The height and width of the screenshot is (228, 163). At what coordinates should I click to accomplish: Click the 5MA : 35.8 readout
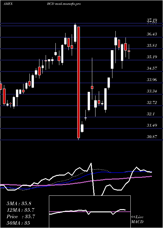(x=19, y=204)
